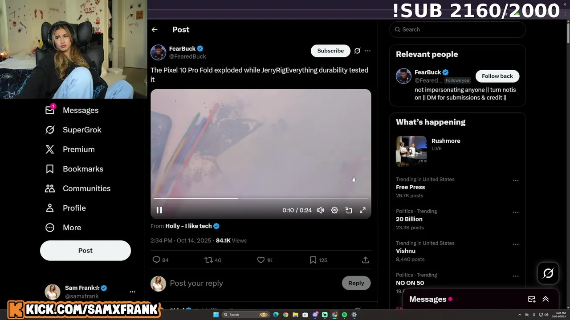The width and height of the screenshot is (570, 320).
Task: Enter fullscreen on the video
Action: [362, 210]
